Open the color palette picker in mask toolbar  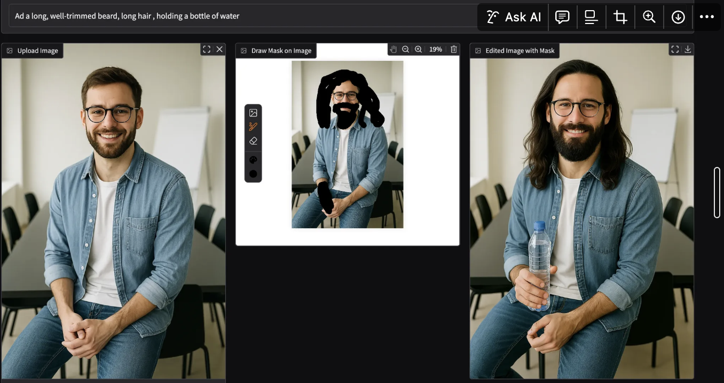pyautogui.click(x=253, y=159)
